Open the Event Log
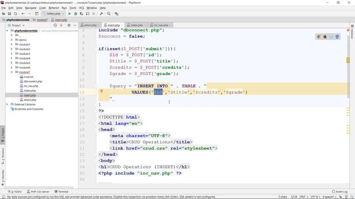The image size is (355, 199). 339,192
